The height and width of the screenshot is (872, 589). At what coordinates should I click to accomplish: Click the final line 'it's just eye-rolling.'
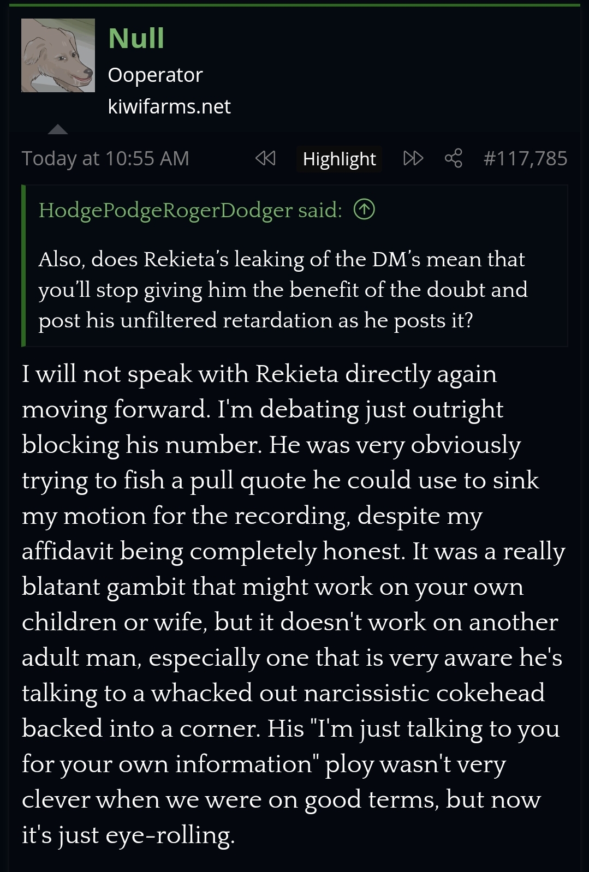coord(128,835)
